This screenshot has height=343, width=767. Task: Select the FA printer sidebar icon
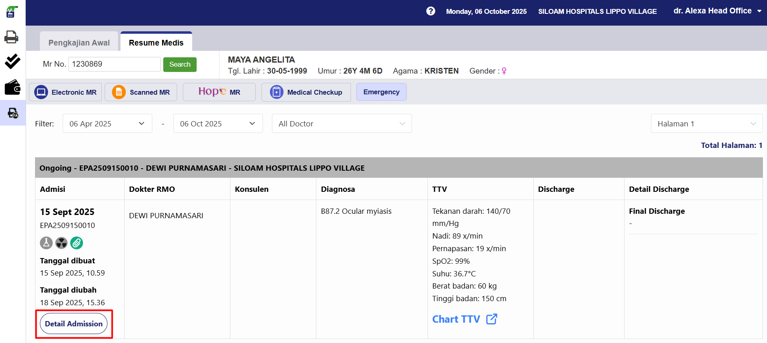tap(13, 113)
